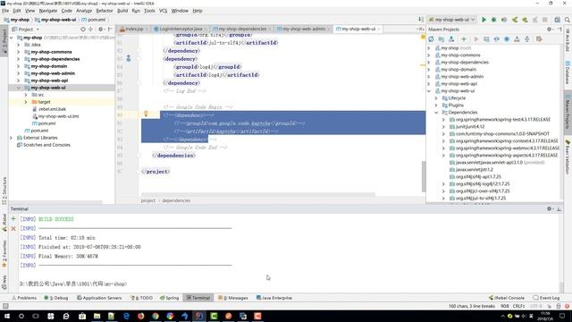
Task: Reimport all Maven projects icon
Action: click(x=431, y=39)
